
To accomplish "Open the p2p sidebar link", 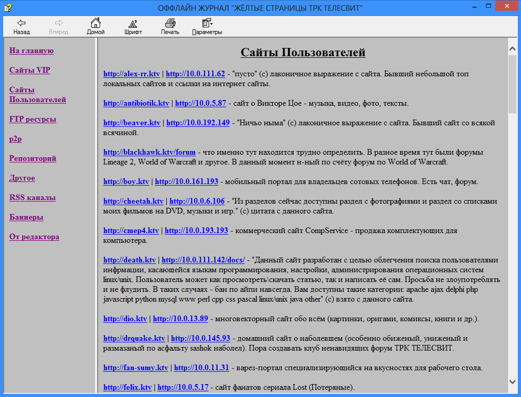I will click(x=15, y=139).
